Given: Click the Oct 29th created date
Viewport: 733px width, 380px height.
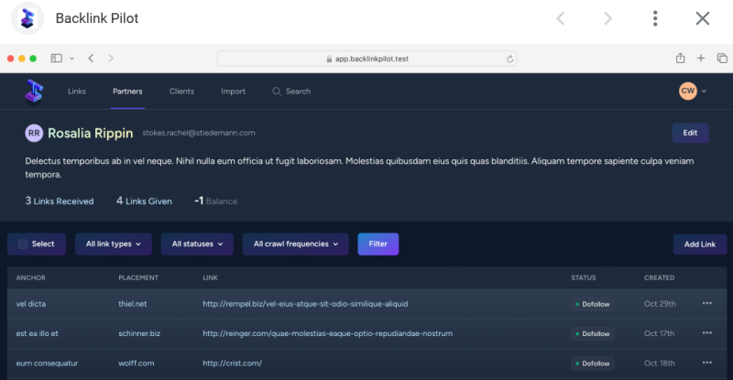Looking at the screenshot, I should (660, 304).
